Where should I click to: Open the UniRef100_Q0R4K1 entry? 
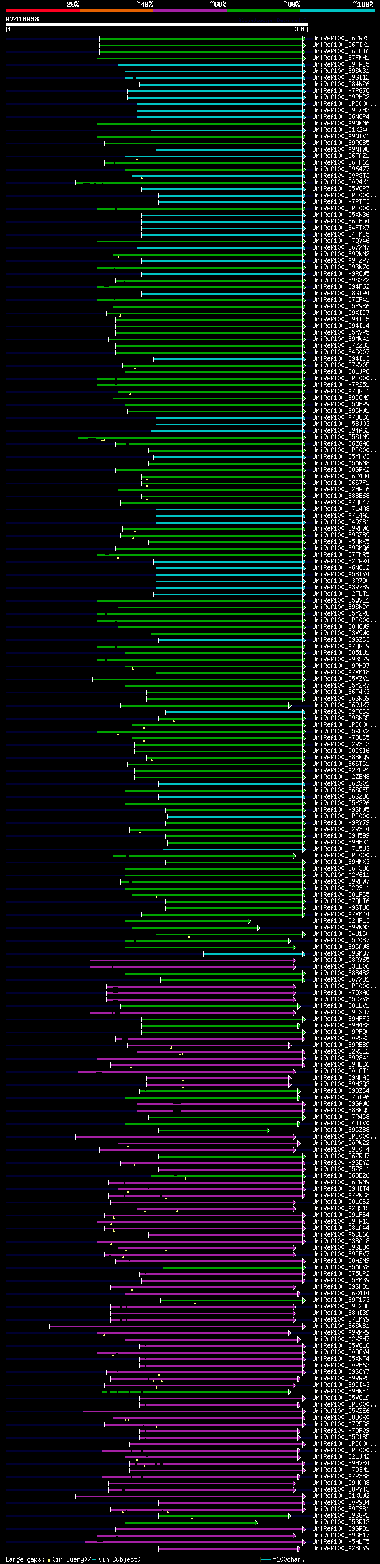tap(341, 183)
